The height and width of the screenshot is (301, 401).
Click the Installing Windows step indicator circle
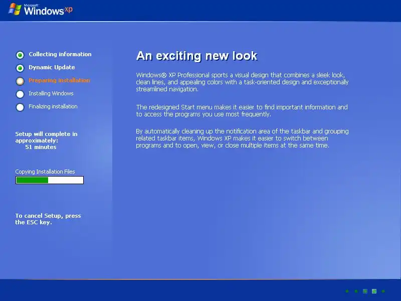[20, 94]
